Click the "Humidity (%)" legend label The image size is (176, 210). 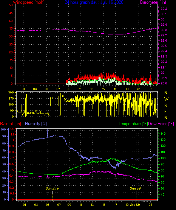[x=36, y=124]
